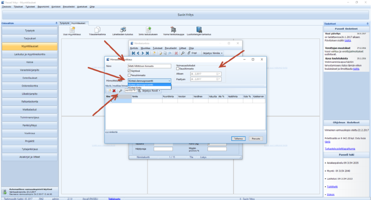Open Raportointi menu

[43, 7]
